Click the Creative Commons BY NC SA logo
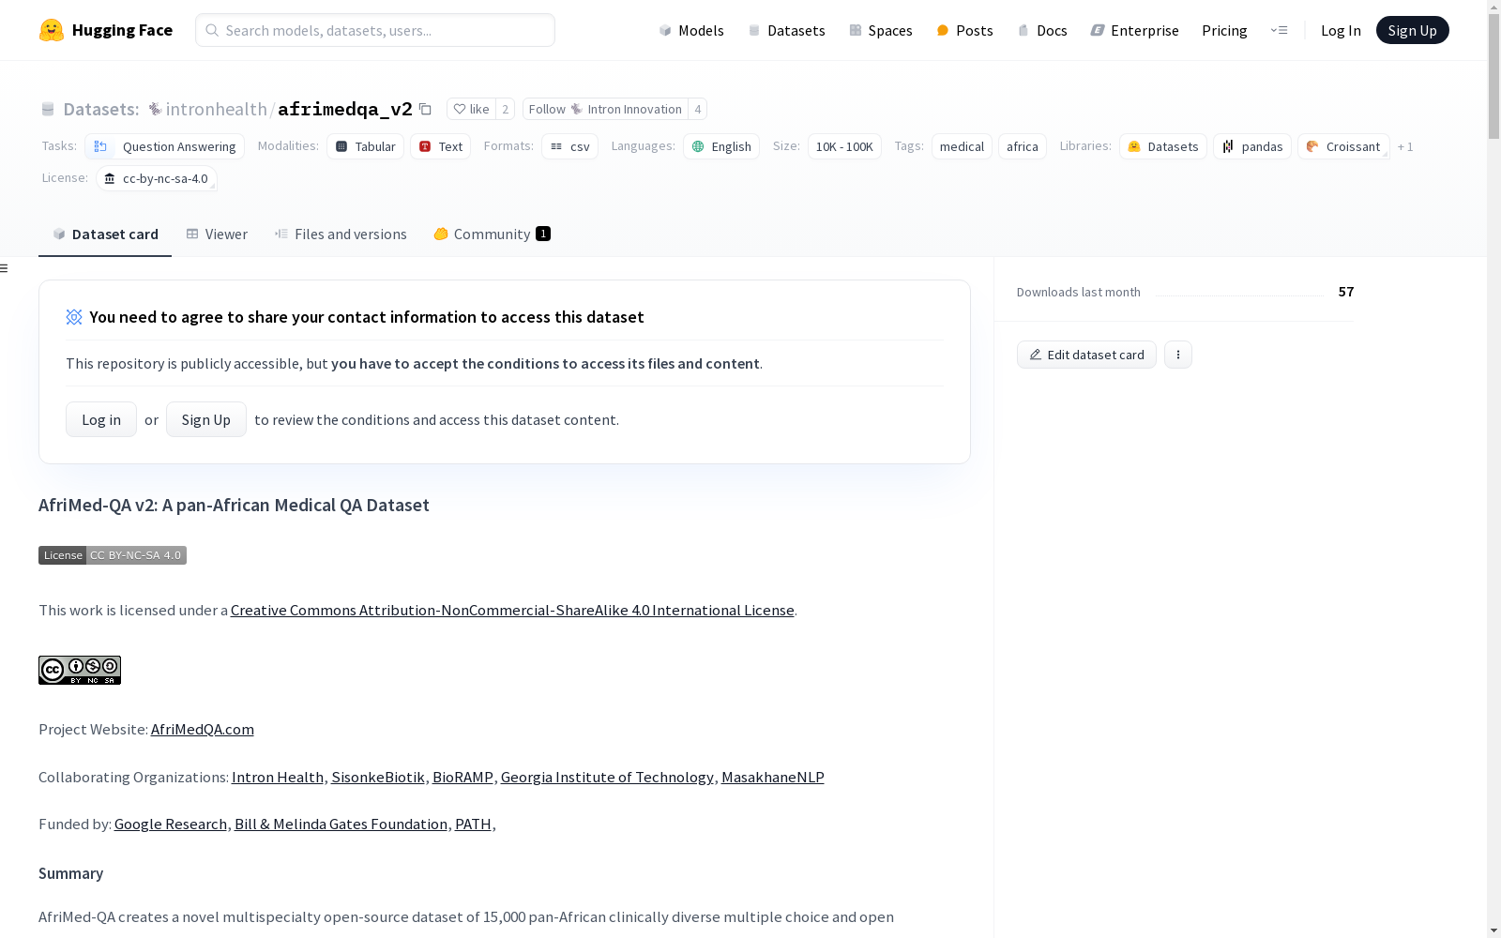 click(x=80, y=670)
